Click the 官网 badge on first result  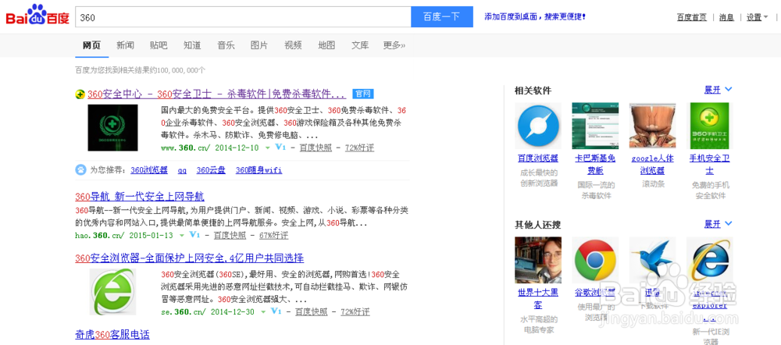pyautogui.click(x=363, y=94)
